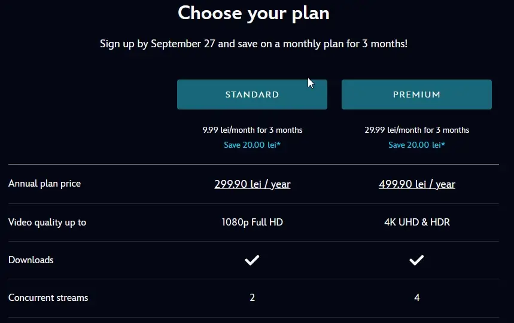The image size is (514, 323).
Task: Click the "Video quality up to" row label
Action: click(47, 223)
